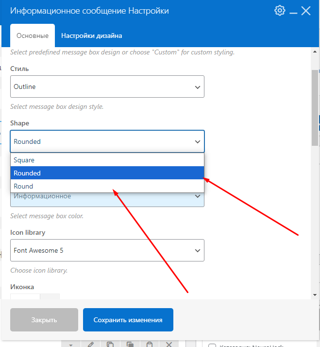Choose the Round shape option
The width and height of the screenshot is (320, 347).
point(107,186)
